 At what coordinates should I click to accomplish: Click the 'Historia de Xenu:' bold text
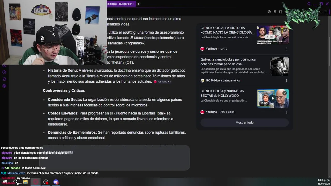[x=63, y=71]
